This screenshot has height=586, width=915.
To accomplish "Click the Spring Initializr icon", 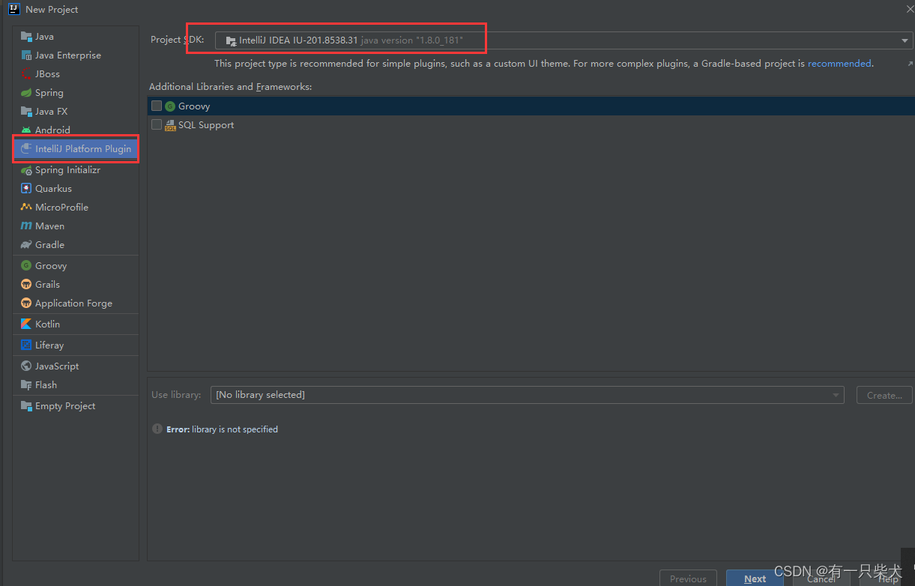I will pos(26,170).
